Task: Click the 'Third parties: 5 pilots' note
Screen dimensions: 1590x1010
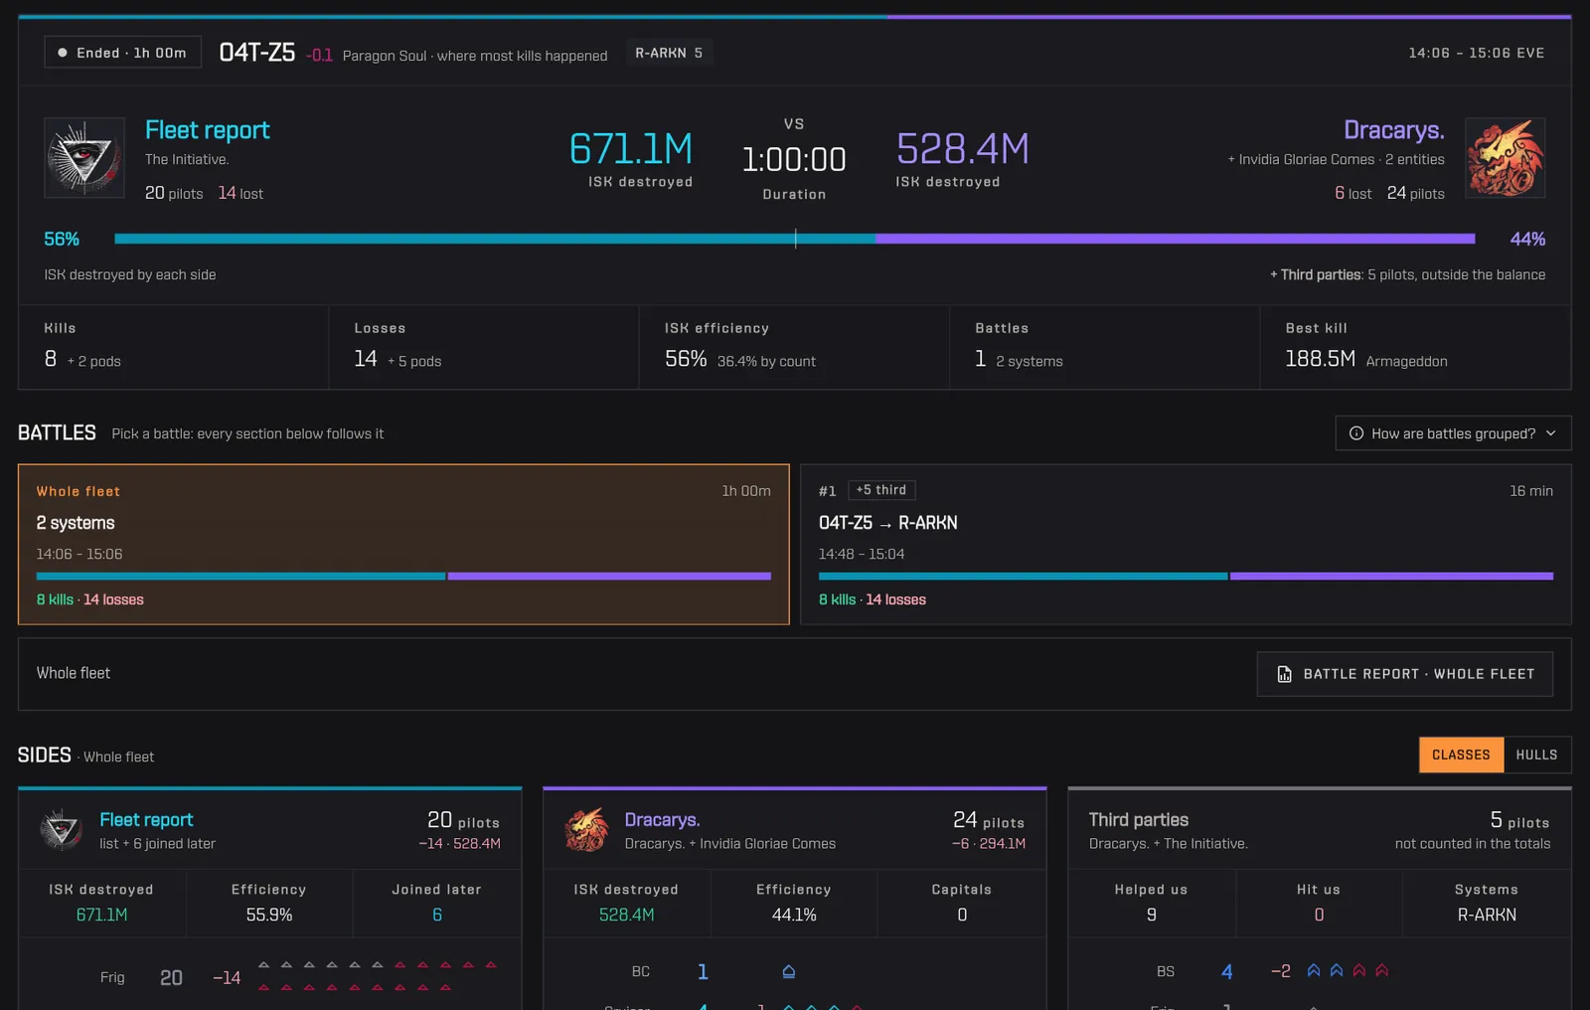Action: click(1407, 274)
